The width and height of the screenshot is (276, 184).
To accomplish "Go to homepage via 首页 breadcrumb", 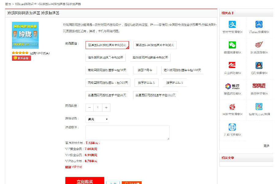I will click(x=8, y=4).
